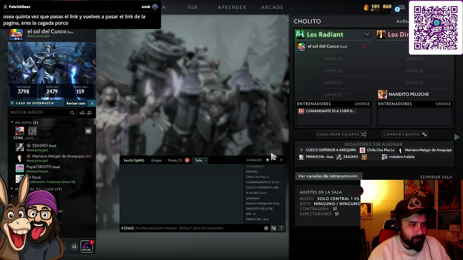The image size is (463, 260).
Task: Click the chat pop-out window icon
Action: click(x=273, y=228)
